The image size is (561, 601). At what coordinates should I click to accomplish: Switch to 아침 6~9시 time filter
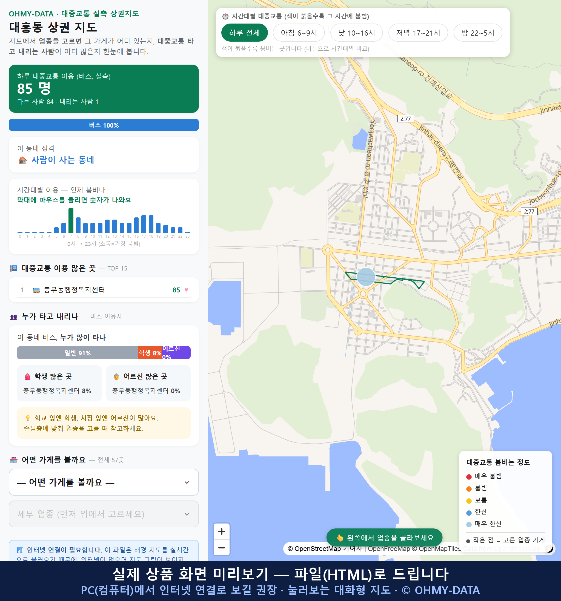[299, 33]
